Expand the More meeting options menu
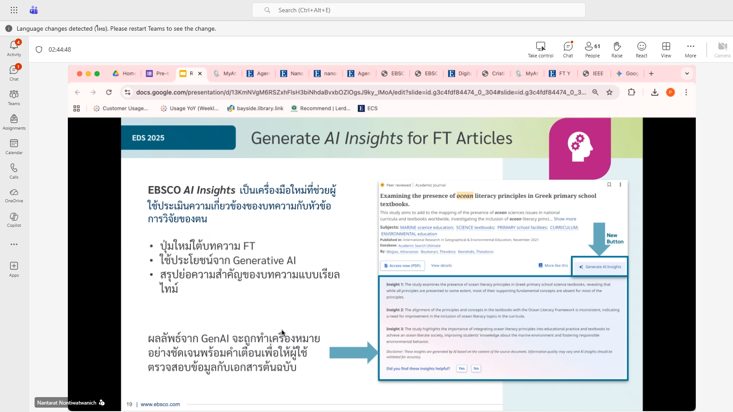The image size is (733, 412). [x=691, y=49]
